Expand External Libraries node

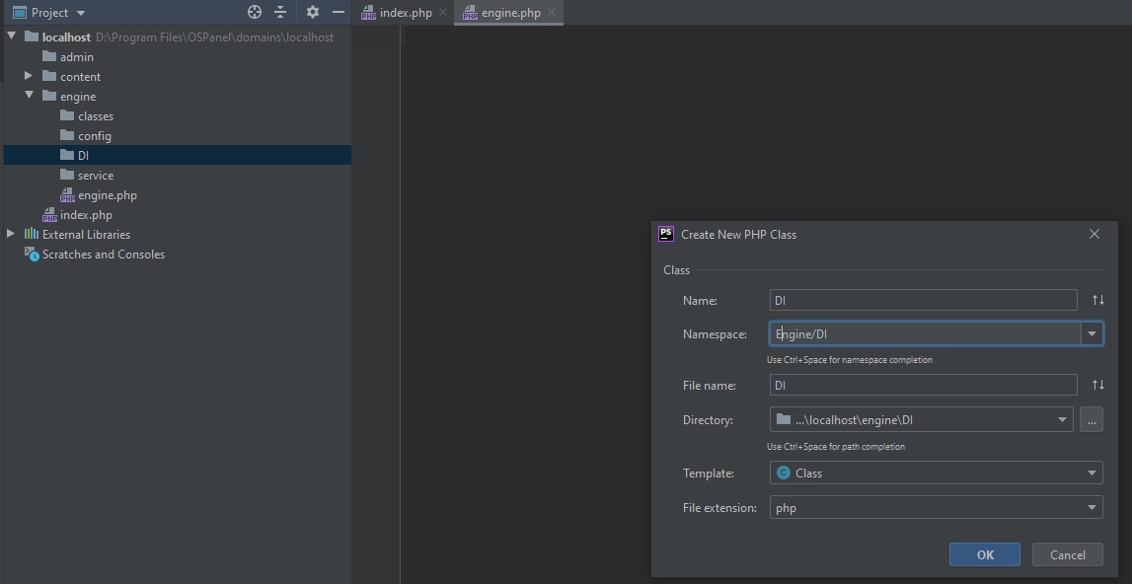tap(11, 234)
